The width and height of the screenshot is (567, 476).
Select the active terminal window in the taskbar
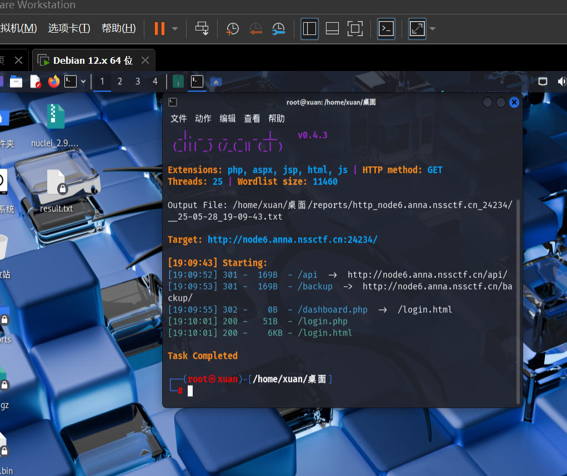(x=197, y=82)
